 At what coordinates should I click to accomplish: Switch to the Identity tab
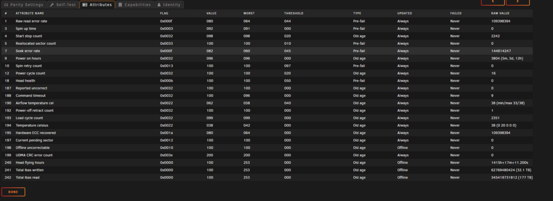coord(169,4)
